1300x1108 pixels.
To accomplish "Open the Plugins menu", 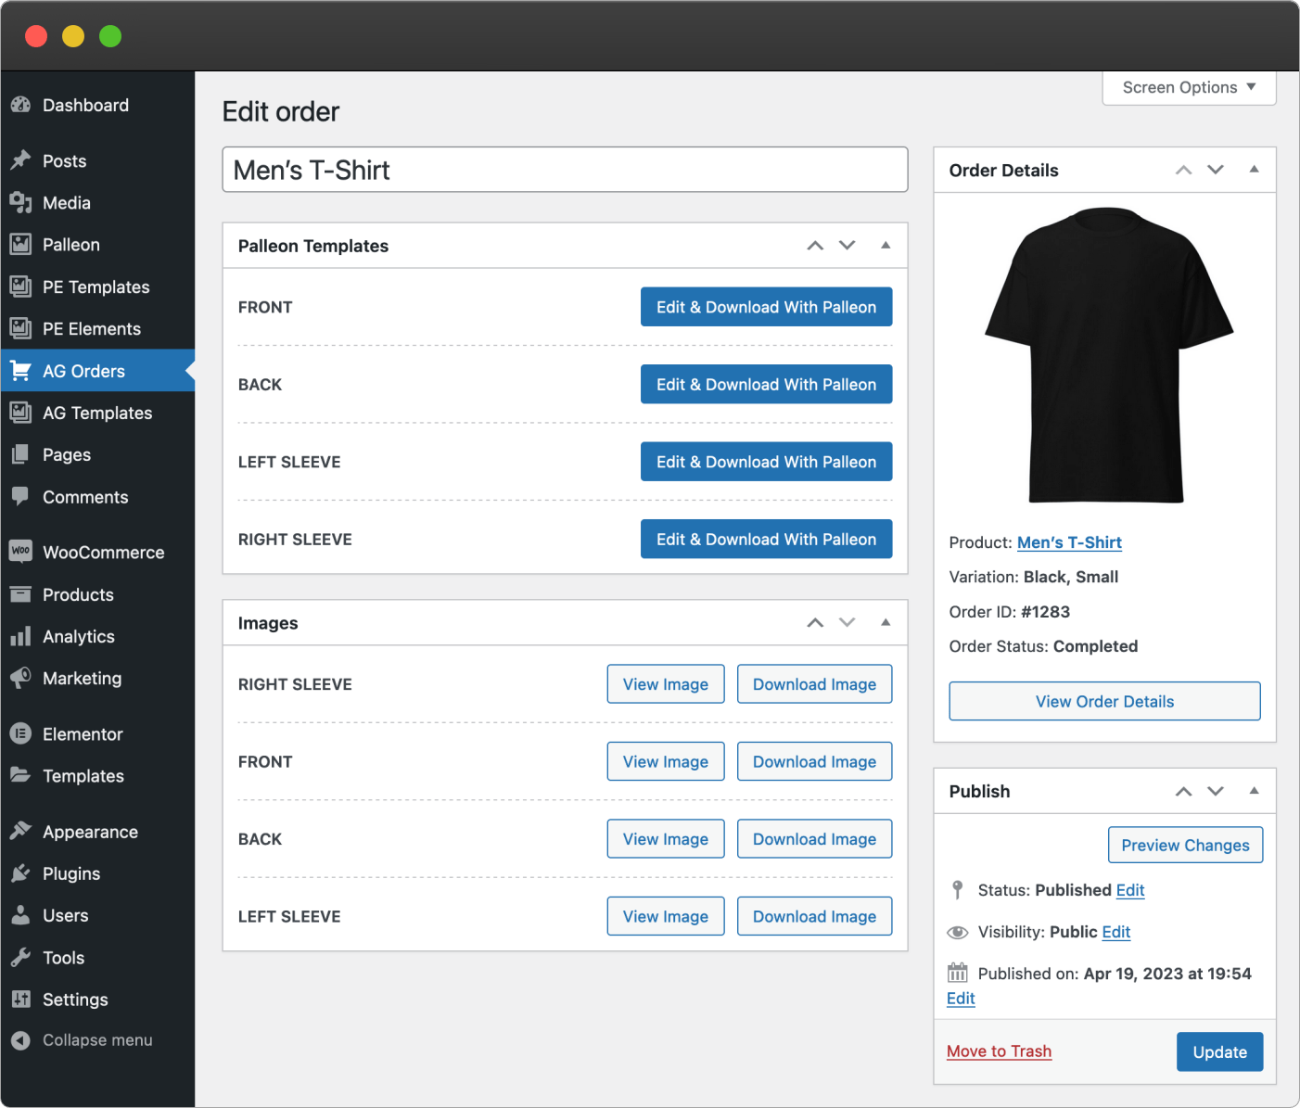I will coord(97,873).
